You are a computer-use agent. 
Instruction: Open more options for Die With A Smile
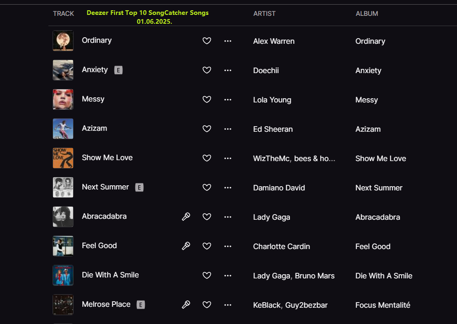point(228,275)
